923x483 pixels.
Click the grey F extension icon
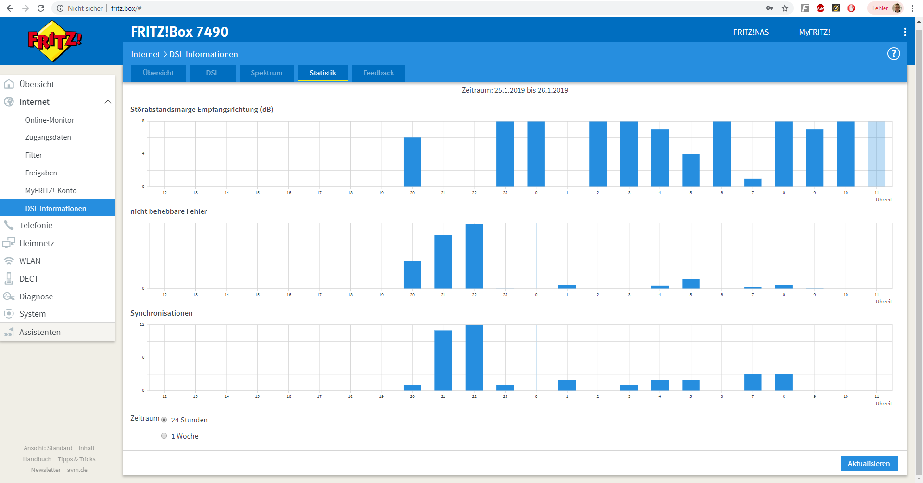click(x=805, y=8)
